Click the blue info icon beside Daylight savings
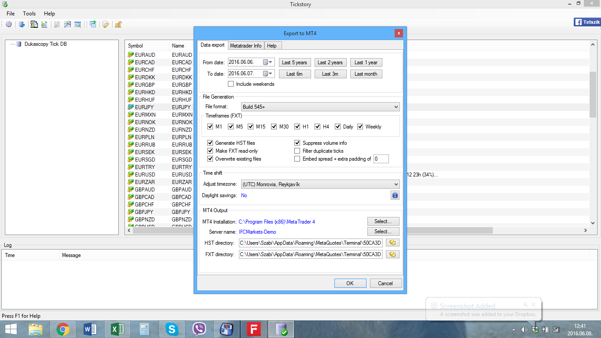Viewport: 601px width, 338px height. point(395,195)
